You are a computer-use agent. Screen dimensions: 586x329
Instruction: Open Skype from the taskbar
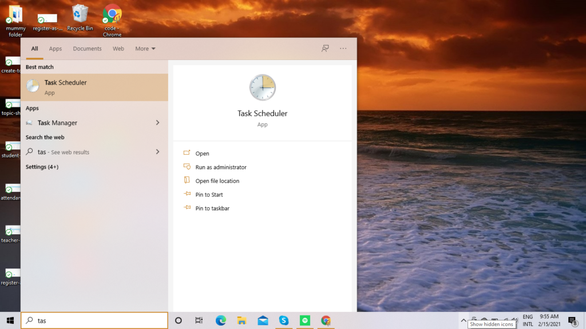[x=284, y=320]
